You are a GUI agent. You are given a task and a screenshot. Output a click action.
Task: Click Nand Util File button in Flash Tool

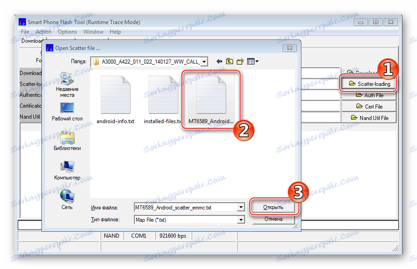pyautogui.click(x=369, y=118)
